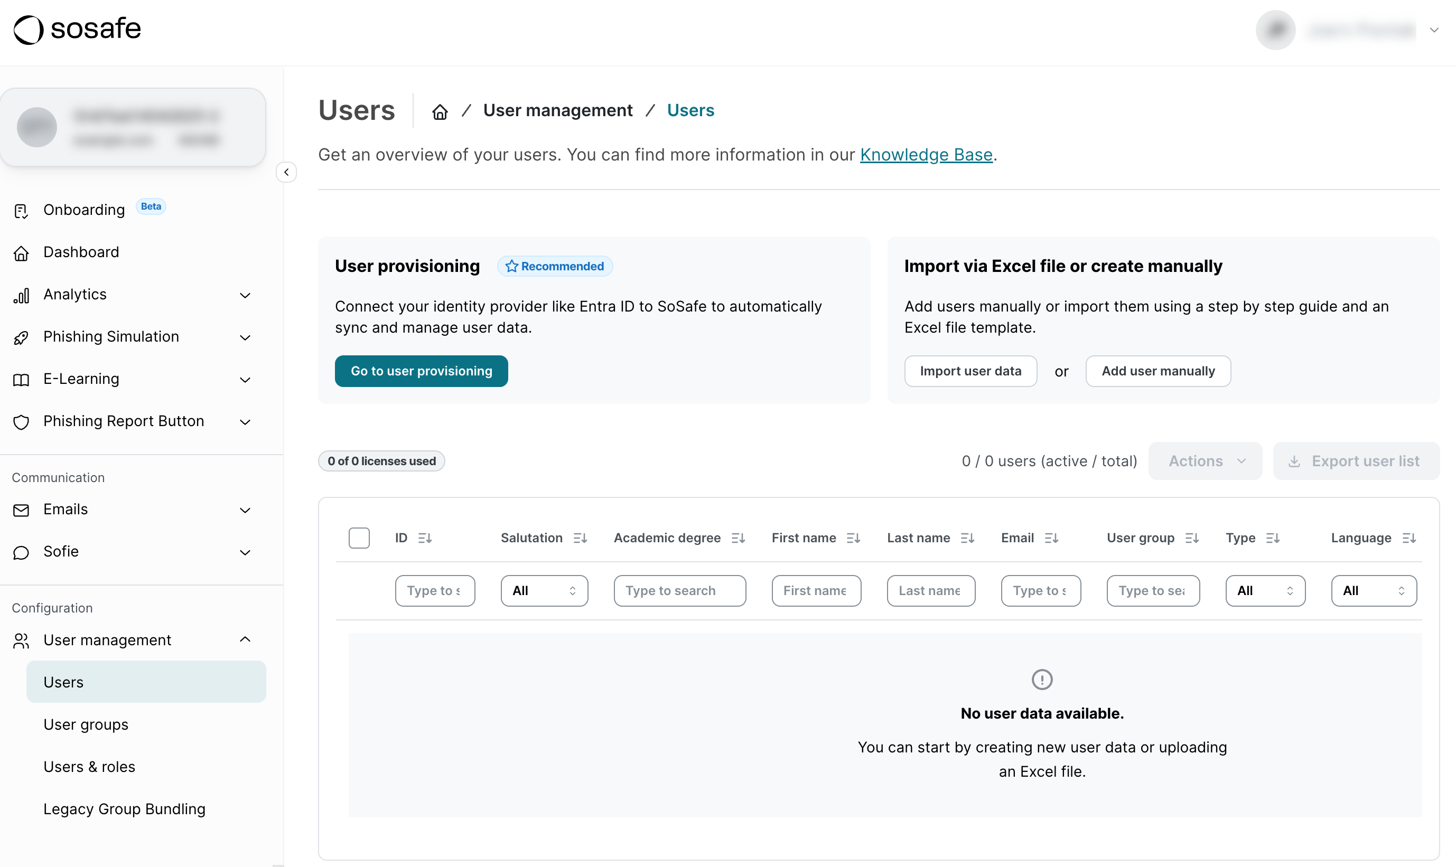This screenshot has width=1456, height=867.
Task: Click the Phishing Simulation hook icon
Action: (x=22, y=338)
